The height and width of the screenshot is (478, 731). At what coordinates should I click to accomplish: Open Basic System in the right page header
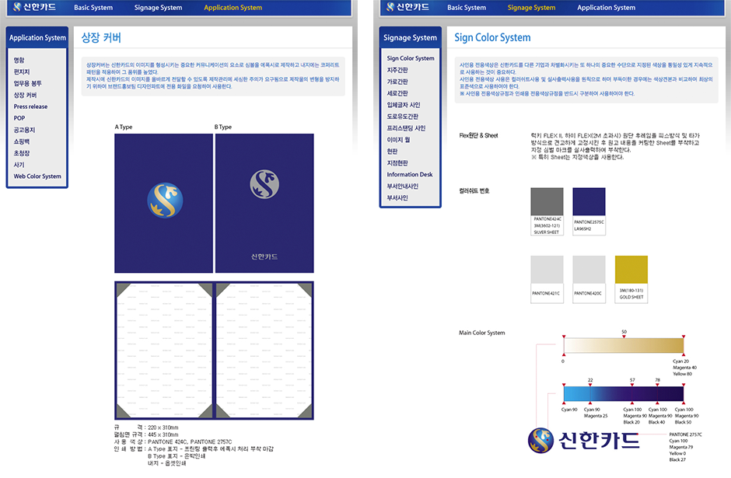click(x=466, y=8)
